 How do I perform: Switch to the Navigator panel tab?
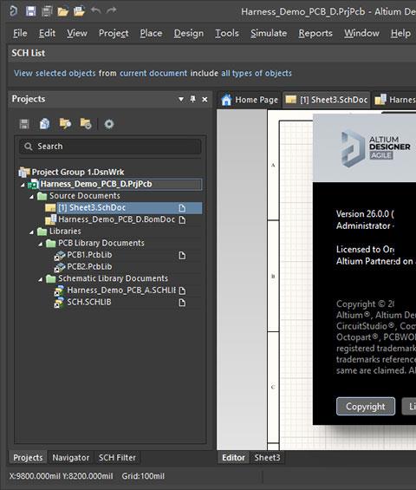pyautogui.click(x=70, y=458)
